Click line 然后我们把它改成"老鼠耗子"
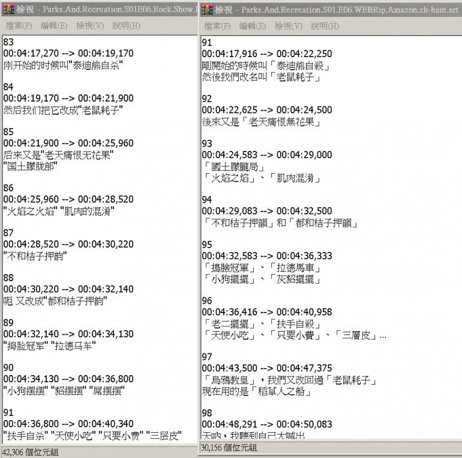 63,110
